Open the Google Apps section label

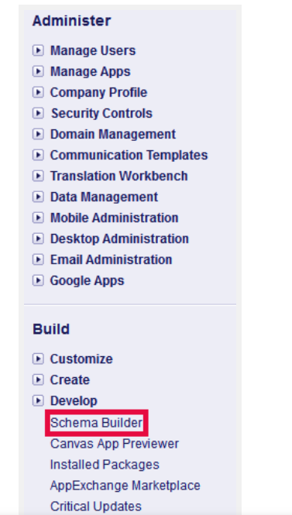click(87, 281)
